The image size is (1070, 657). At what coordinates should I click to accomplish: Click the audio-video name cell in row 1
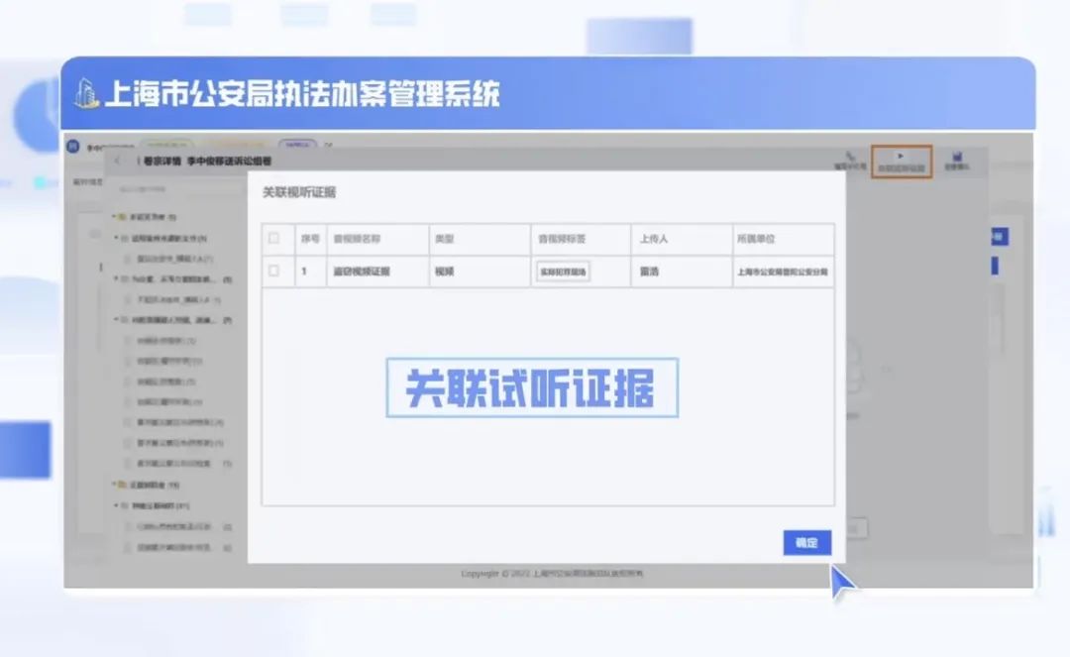pyautogui.click(x=362, y=272)
